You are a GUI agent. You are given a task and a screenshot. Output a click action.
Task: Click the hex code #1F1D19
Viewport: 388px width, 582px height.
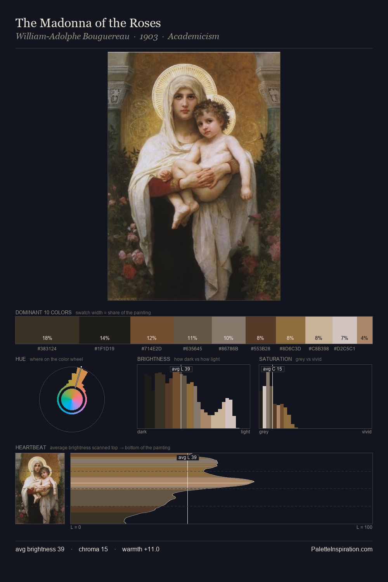coord(104,349)
